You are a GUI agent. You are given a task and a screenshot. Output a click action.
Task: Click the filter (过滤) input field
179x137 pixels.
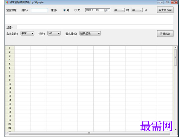point(95,27)
